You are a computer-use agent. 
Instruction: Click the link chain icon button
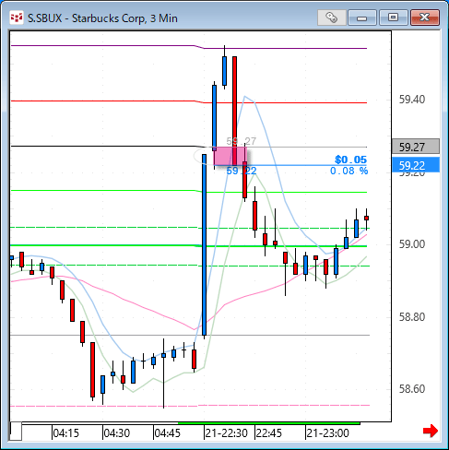tap(331, 18)
